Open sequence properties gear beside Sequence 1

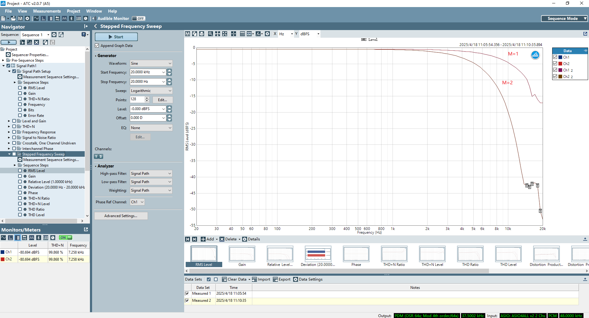point(54,35)
